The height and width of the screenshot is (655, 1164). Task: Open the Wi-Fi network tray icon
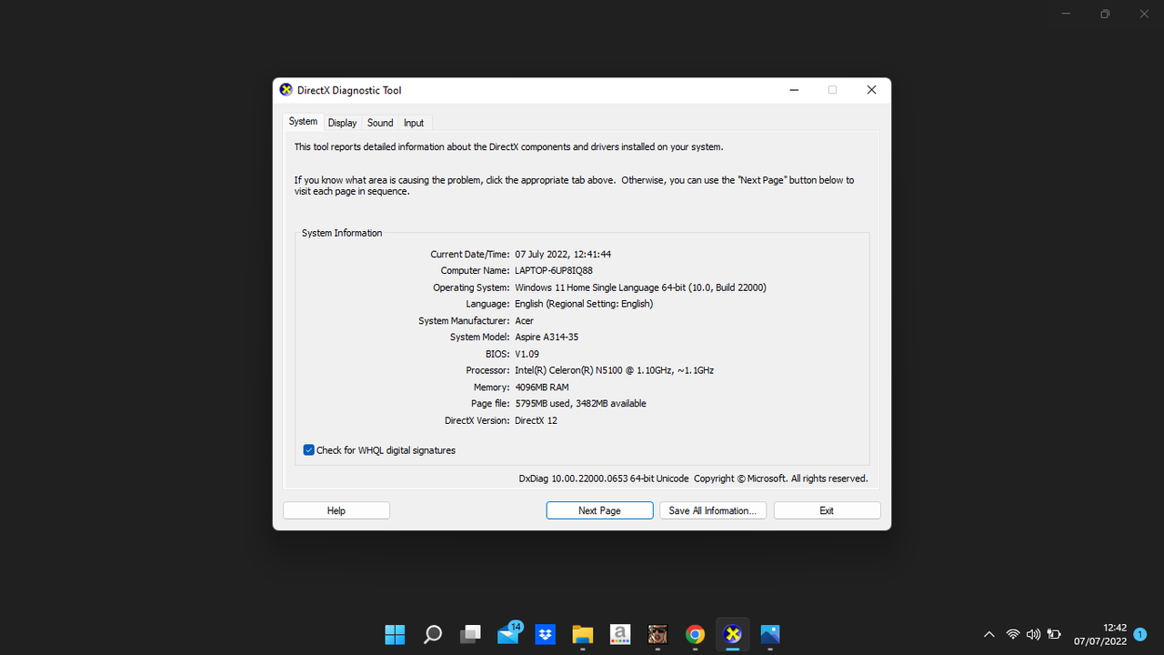pyautogui.click(x=1013, y=634)
